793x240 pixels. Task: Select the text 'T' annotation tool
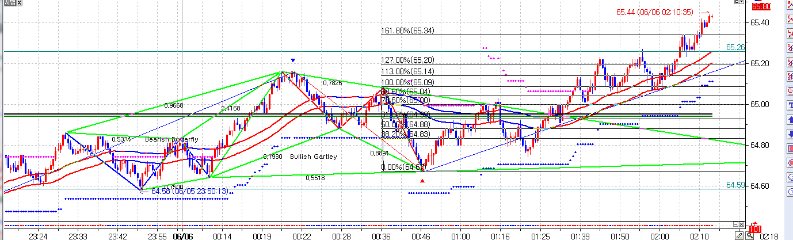pos(789,105)
